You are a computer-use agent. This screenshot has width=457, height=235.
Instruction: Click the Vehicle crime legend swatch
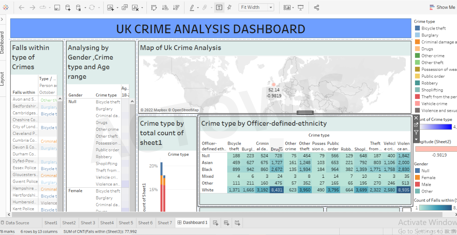coord(417,104)
